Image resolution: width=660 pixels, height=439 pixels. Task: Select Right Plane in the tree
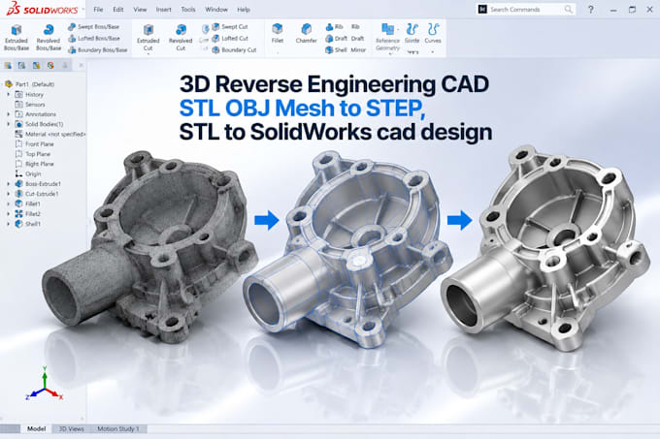point(35,164)
